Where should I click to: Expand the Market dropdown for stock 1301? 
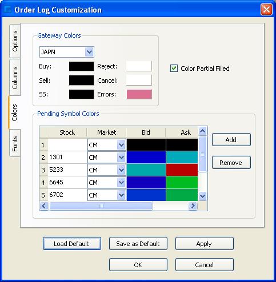coord(121,158)
